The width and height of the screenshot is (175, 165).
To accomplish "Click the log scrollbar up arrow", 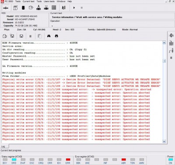I will click(164, 43).
